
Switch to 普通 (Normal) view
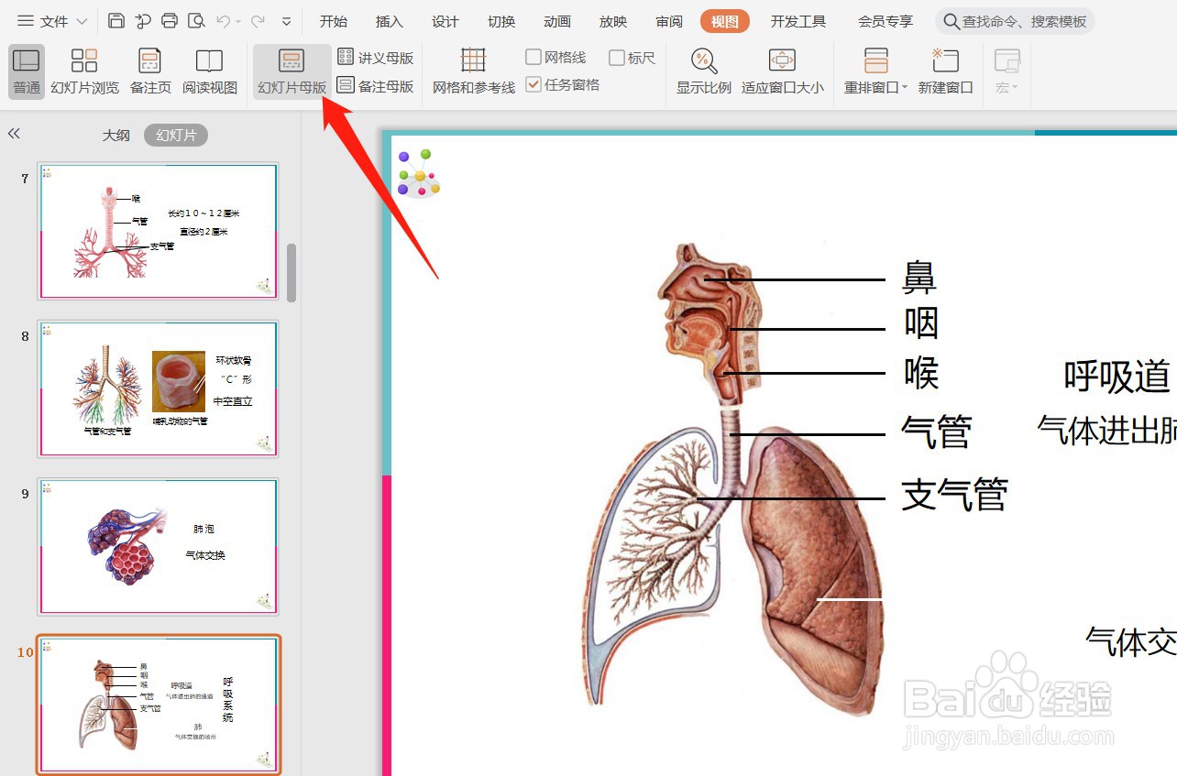tap(25, 72)
